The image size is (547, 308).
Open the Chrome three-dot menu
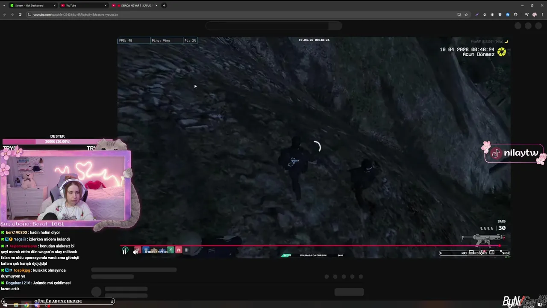point(542,15)
